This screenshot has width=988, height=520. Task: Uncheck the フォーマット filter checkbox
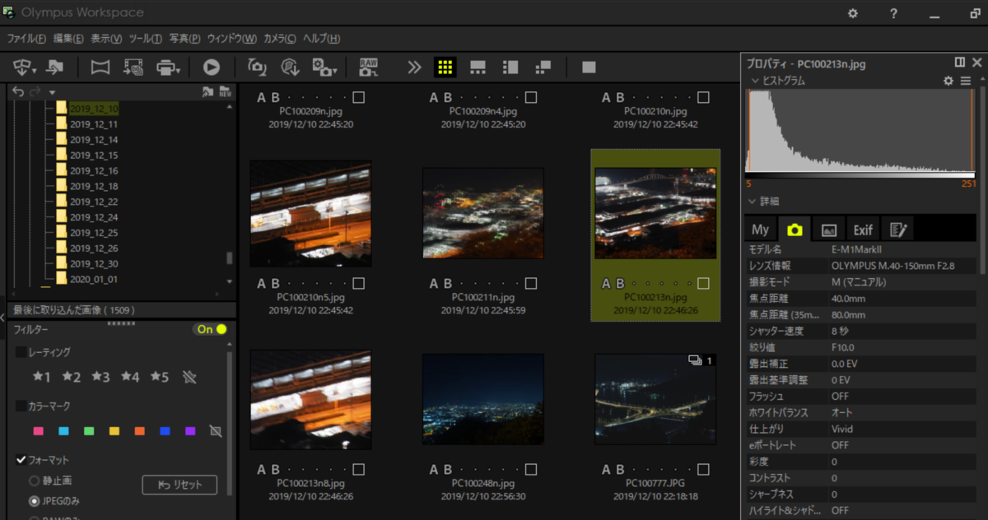pyautogui.click(x=21, y=460)
